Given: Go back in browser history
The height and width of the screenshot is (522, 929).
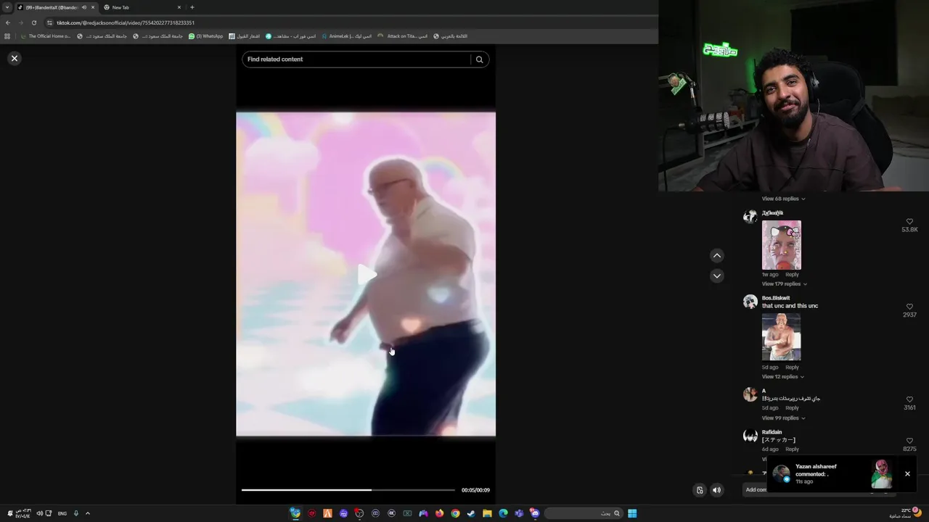Looking at the screenshot, I should pyautogui.click(x=8, y=22).
